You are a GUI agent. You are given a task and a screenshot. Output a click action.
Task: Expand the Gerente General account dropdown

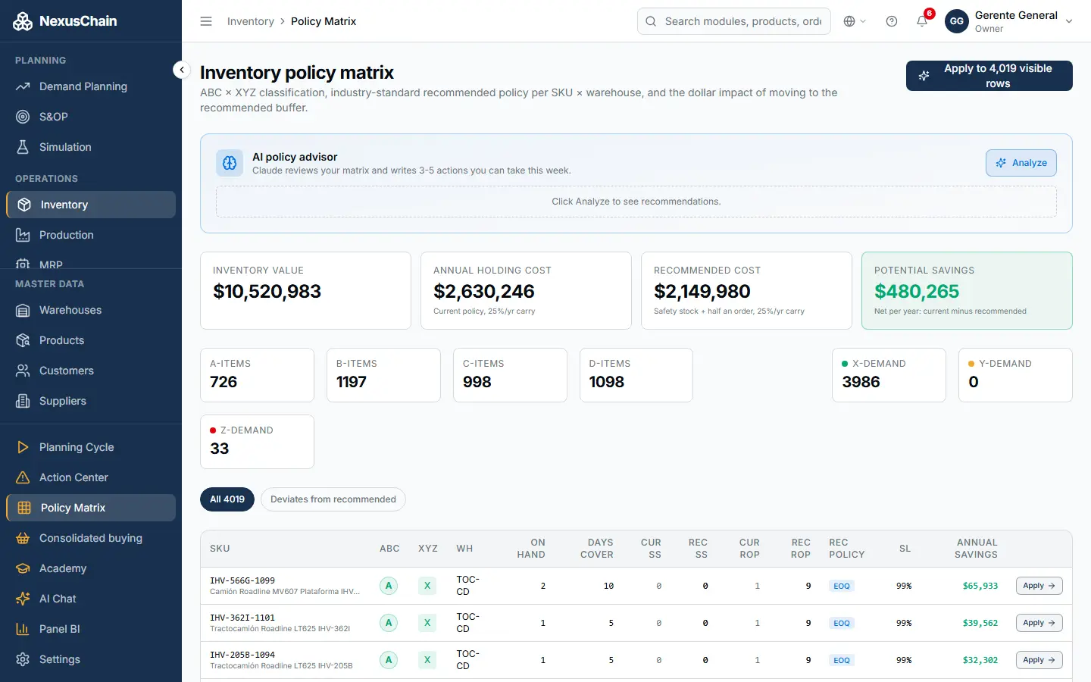pos(1069,21)
